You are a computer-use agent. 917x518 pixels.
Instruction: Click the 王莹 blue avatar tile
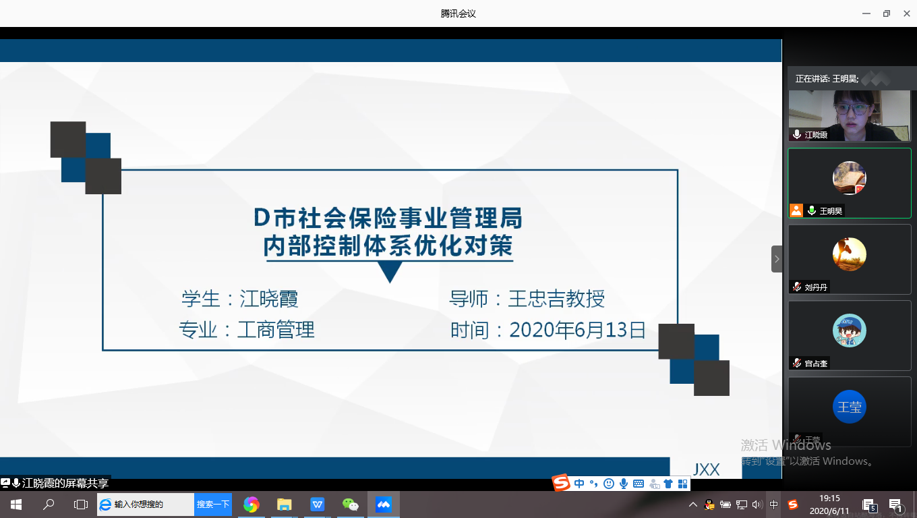pyautogui.click(x=849, y=407)
